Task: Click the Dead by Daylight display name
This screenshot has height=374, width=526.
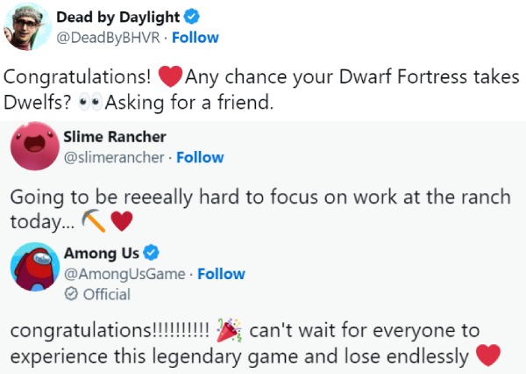Action: point(117,17)
